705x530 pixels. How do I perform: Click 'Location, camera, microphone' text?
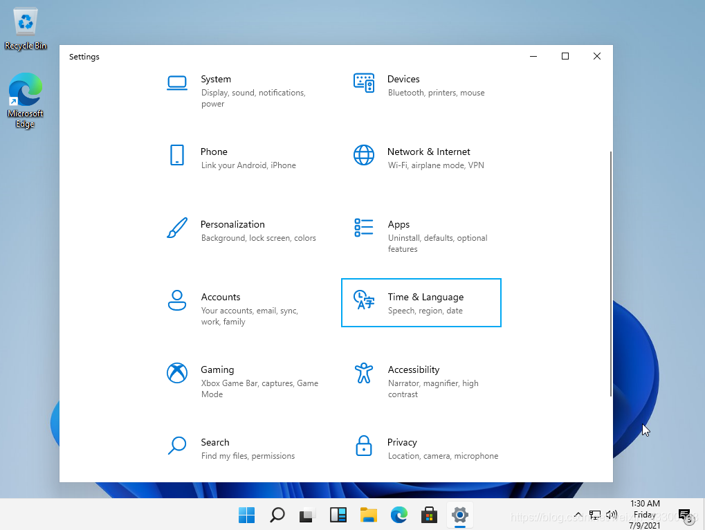(x=443, y=456)
